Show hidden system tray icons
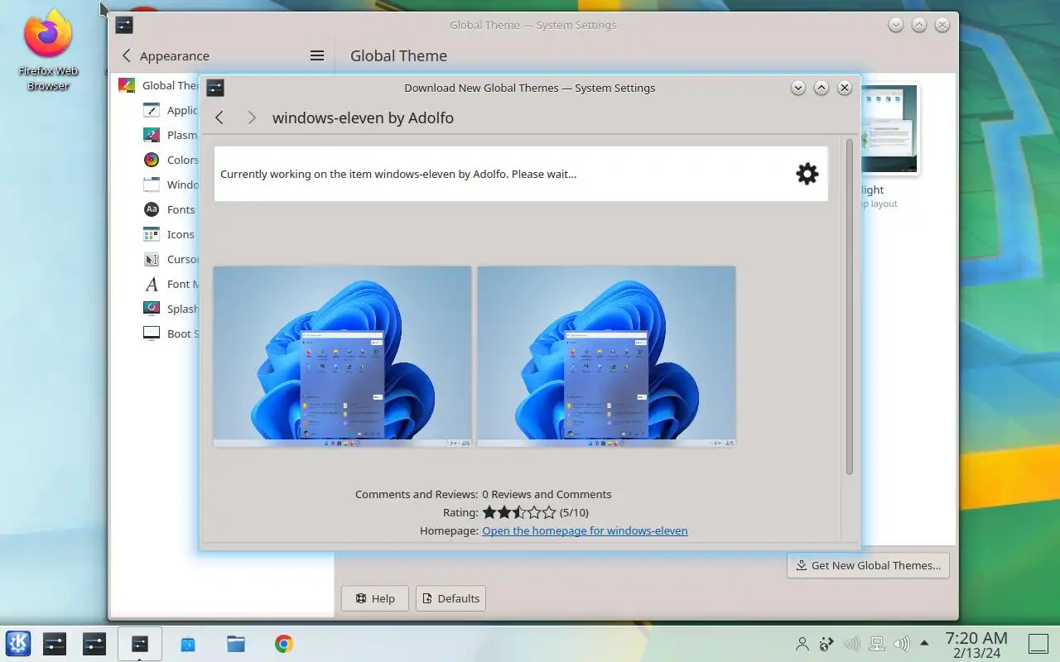This screenshot has width=1060, height=662. 925,643
